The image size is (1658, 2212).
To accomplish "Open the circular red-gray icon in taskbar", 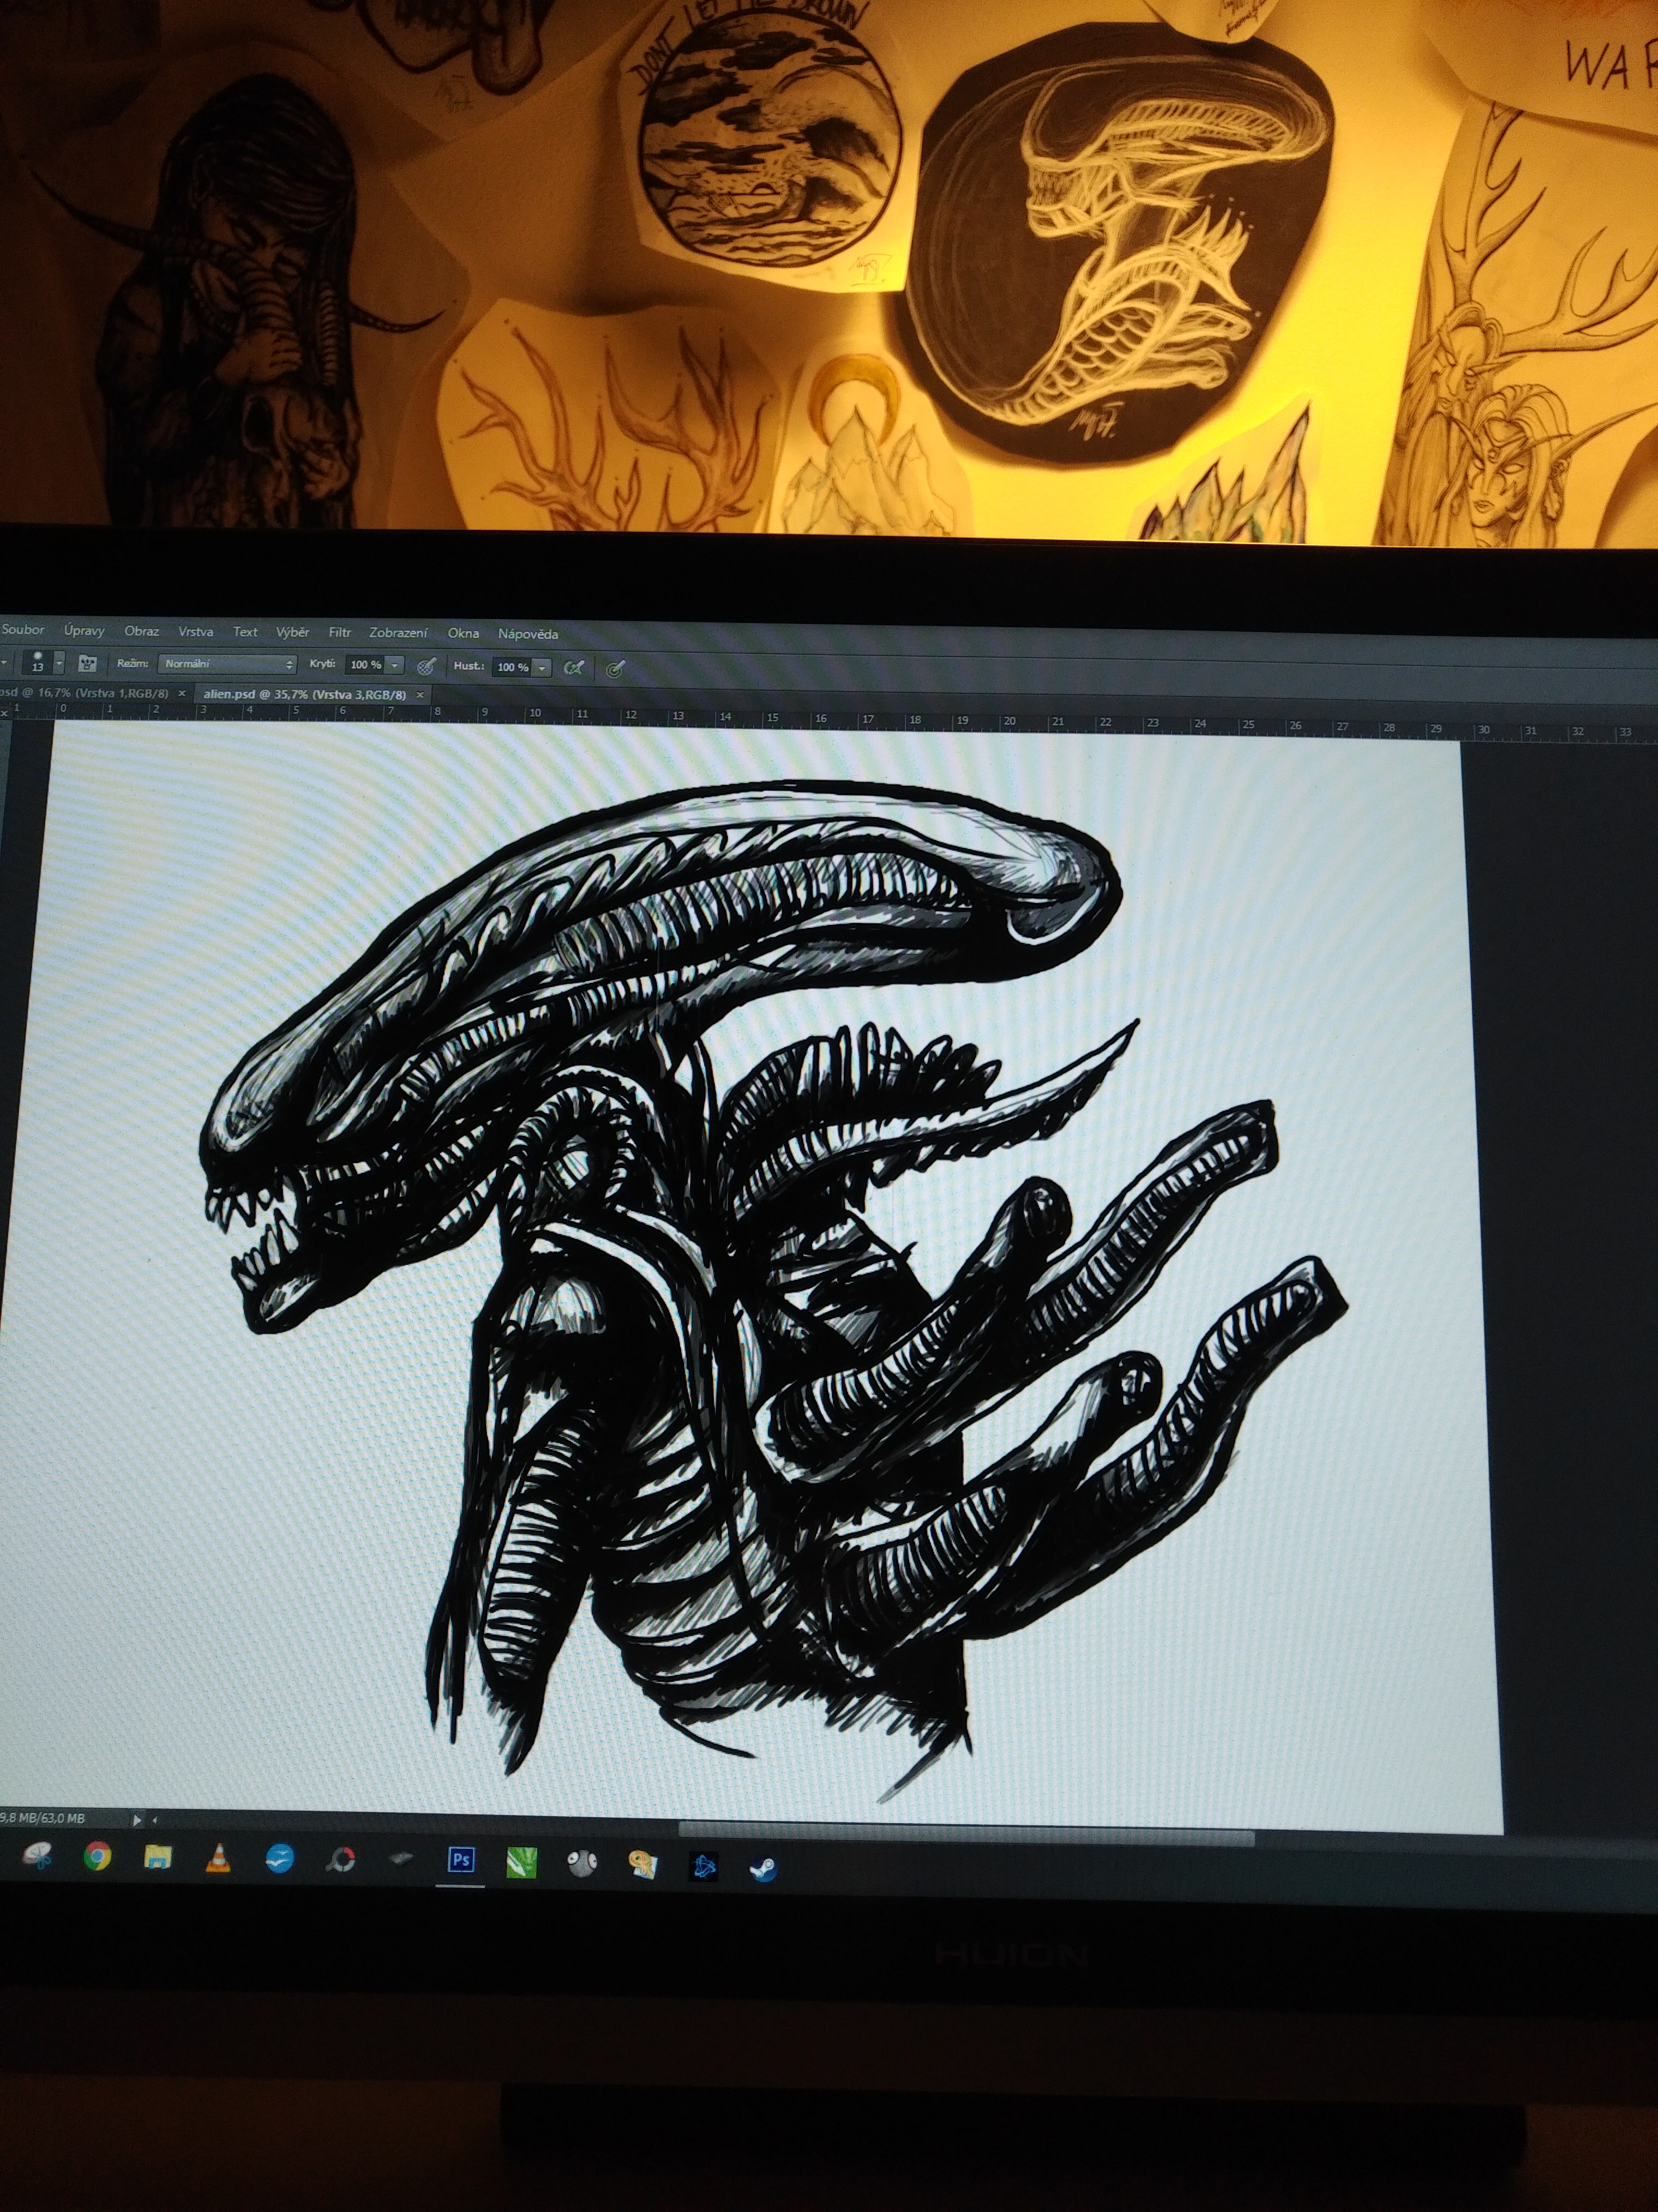I will coord(341,1861).
